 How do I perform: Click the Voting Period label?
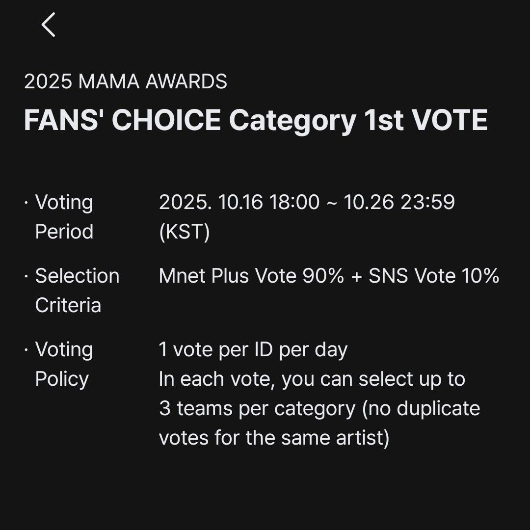(x=64, y=216)
